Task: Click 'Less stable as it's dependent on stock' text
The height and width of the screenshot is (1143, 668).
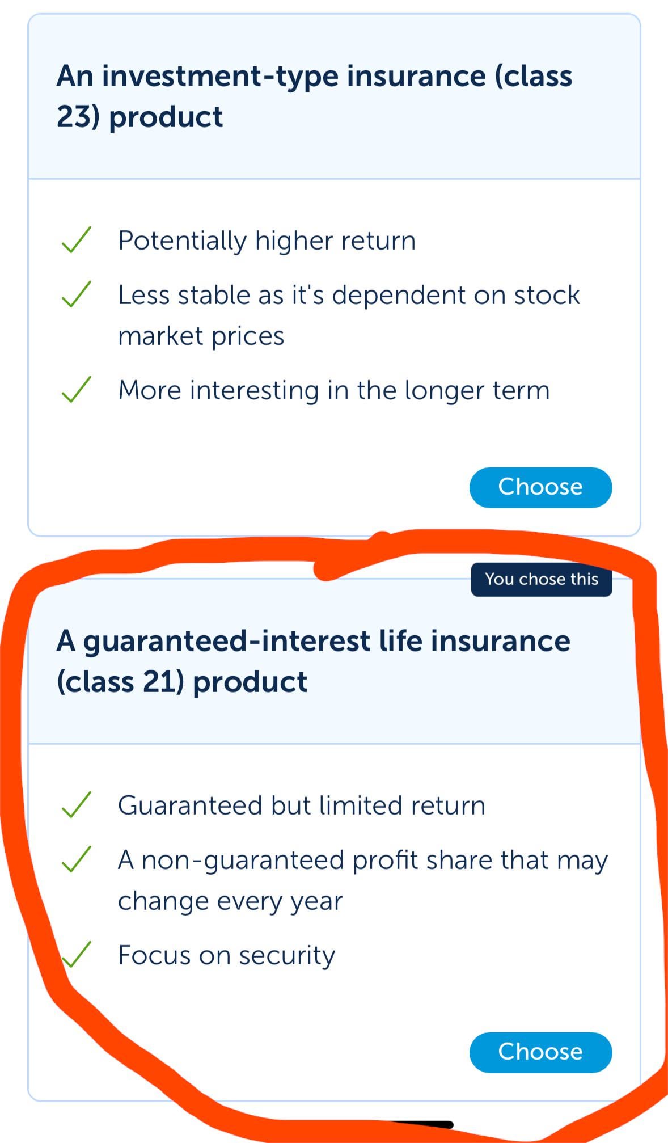Action: point(349,295)
